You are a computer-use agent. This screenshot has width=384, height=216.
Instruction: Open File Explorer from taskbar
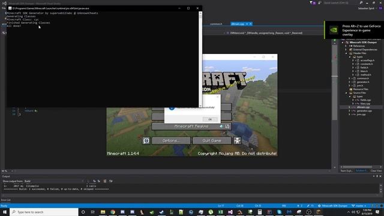tap(103, 212)
